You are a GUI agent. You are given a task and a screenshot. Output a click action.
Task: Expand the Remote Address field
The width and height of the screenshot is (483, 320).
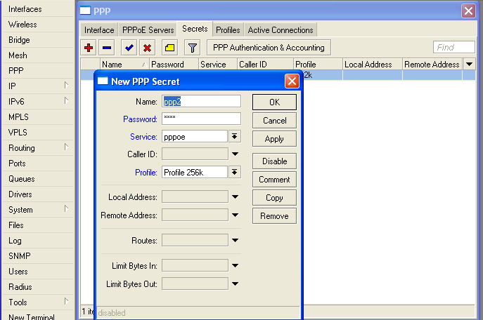tap(235, 215)
